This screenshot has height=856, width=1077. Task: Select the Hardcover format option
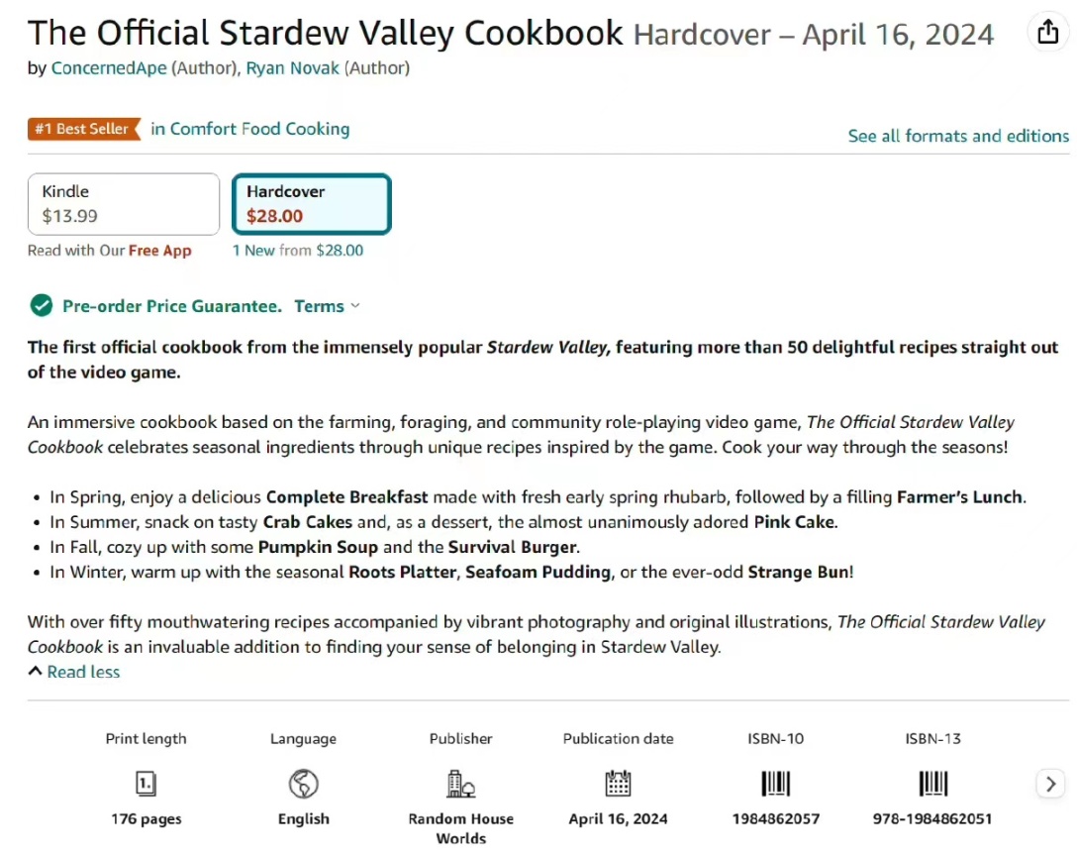(311, 204)
